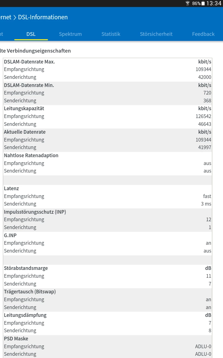This screenshot has height=358, width=223.
Task: Tap the 13:34 clock
Action: click(214, 3)
